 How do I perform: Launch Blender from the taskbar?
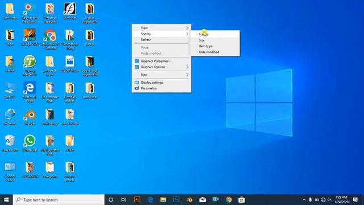(189, 200)
